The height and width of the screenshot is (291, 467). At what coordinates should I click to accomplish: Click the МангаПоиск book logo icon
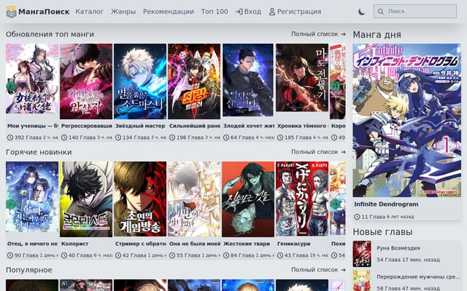coord(12,12)
